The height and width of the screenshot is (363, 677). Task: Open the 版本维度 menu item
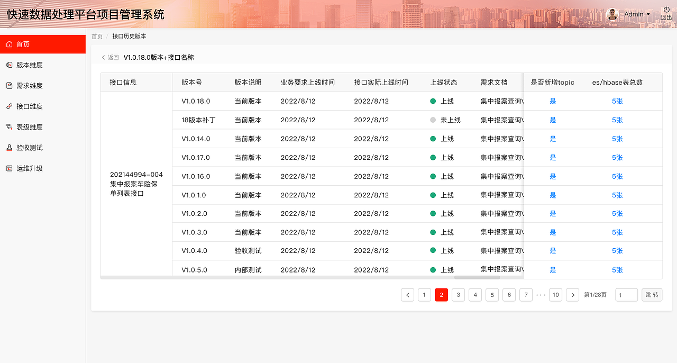pyautogui.click(x=43, y=65)
